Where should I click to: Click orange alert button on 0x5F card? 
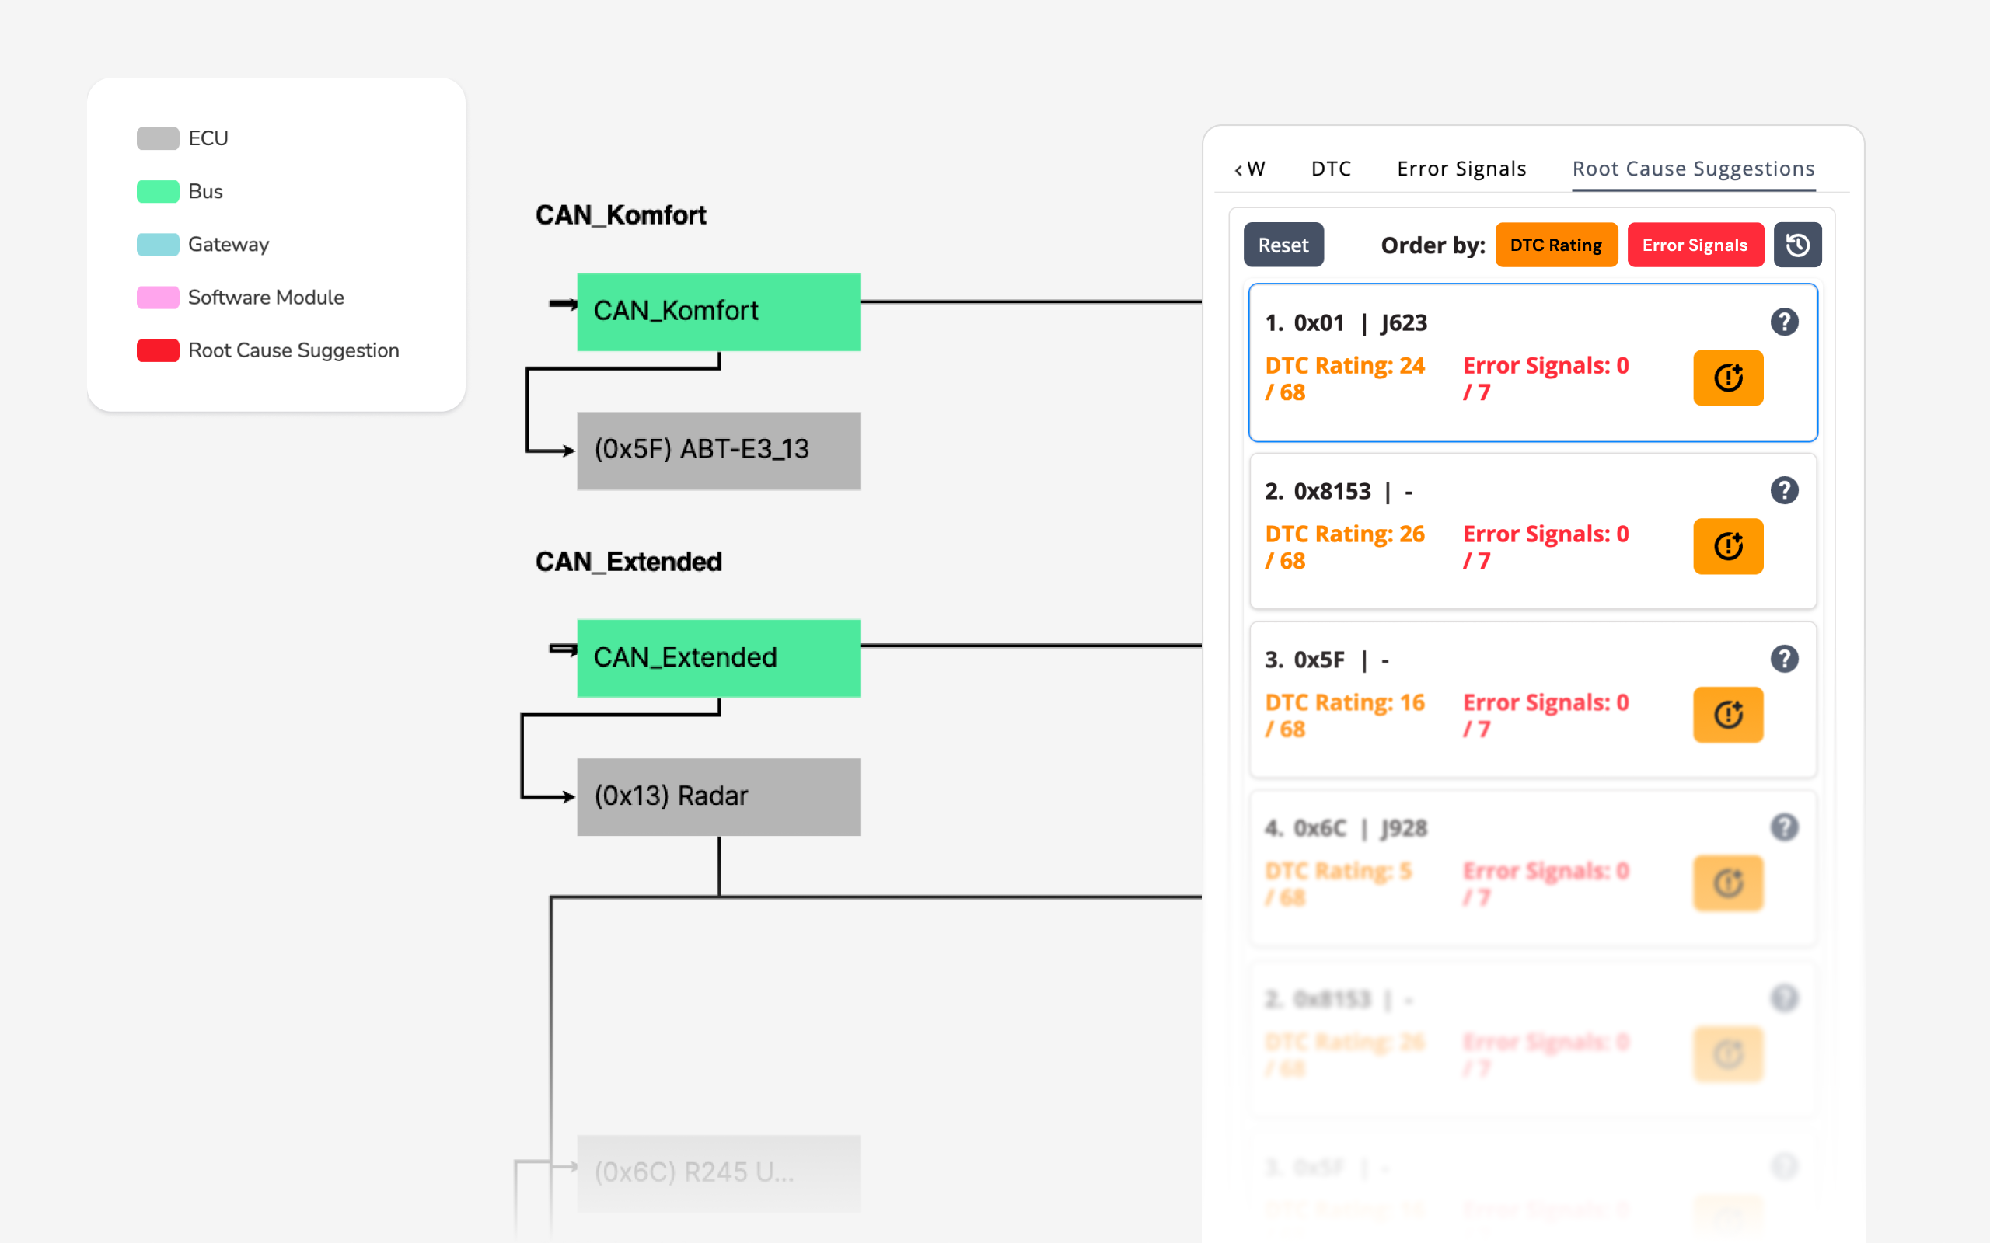[x=1728, y=716]
